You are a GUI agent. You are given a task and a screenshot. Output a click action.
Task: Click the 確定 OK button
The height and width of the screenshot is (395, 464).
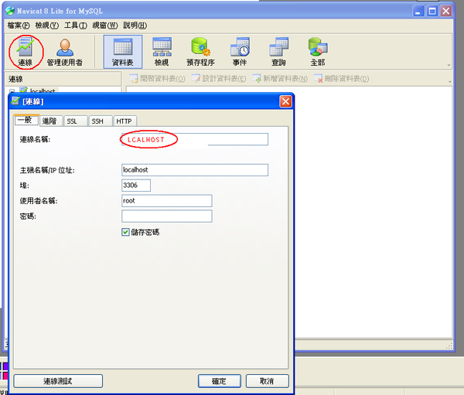[x=220, y=381]
